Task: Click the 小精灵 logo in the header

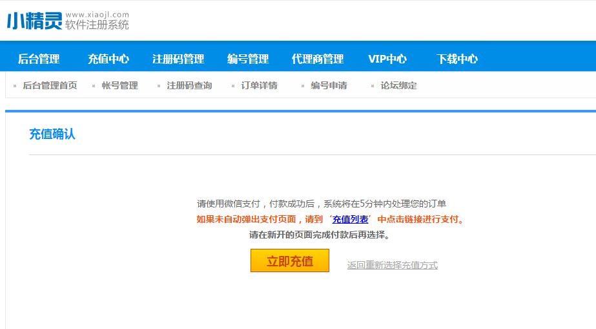Action: pos(34,21)
